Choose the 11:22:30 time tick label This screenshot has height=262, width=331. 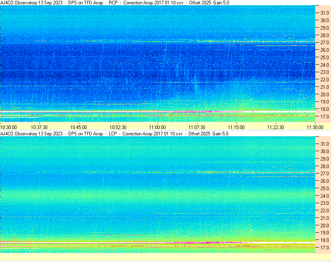pos(276,127)
